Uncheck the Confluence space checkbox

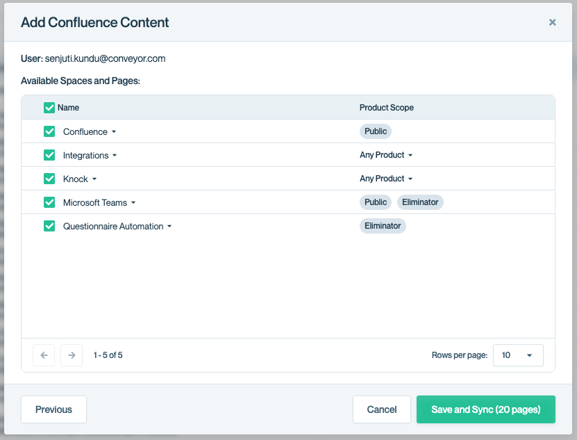49,131
